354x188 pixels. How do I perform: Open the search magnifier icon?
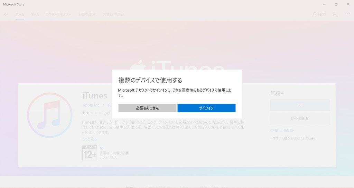(314, 14)
